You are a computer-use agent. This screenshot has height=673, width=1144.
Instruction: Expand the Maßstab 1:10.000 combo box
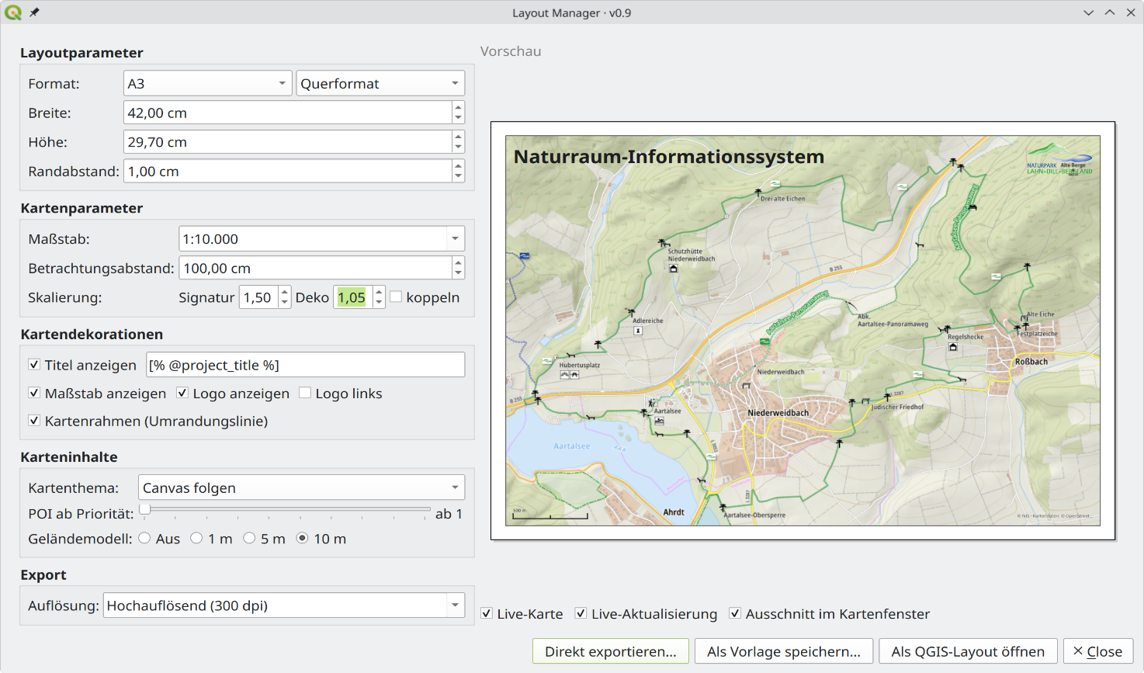click(322, 238)
